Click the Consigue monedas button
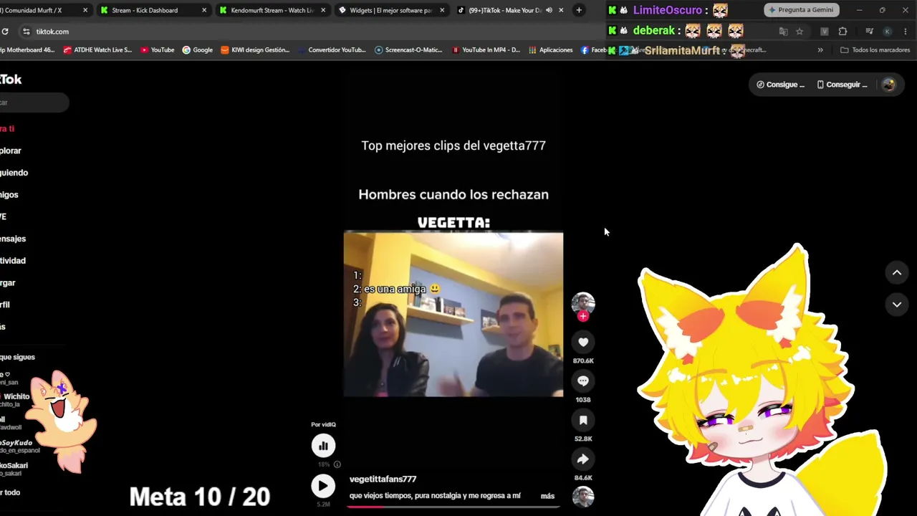Viewport: 917px width, 516px height. point(781,85)
